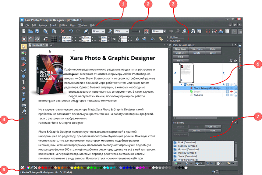262x175 pixels.
Task: Collapse the Layer 1 tree triangle
Action: pos(181,84)
